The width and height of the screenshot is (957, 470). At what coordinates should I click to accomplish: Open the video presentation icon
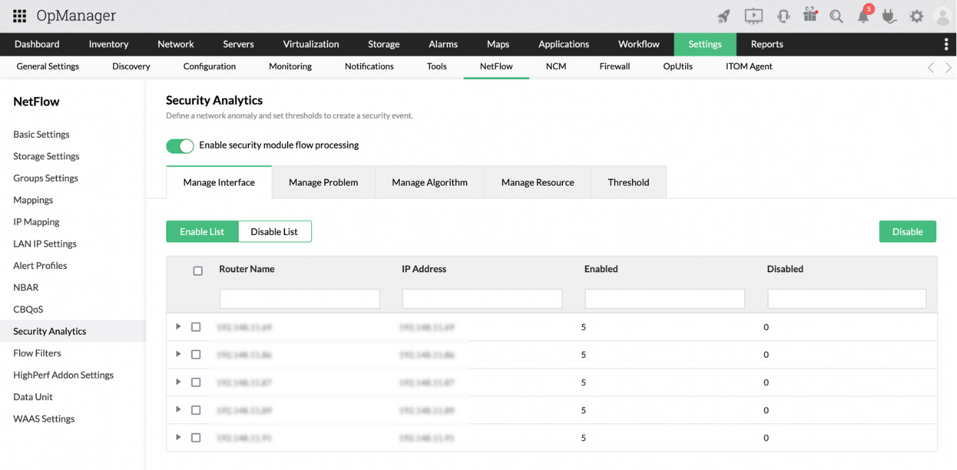point(754,16)
